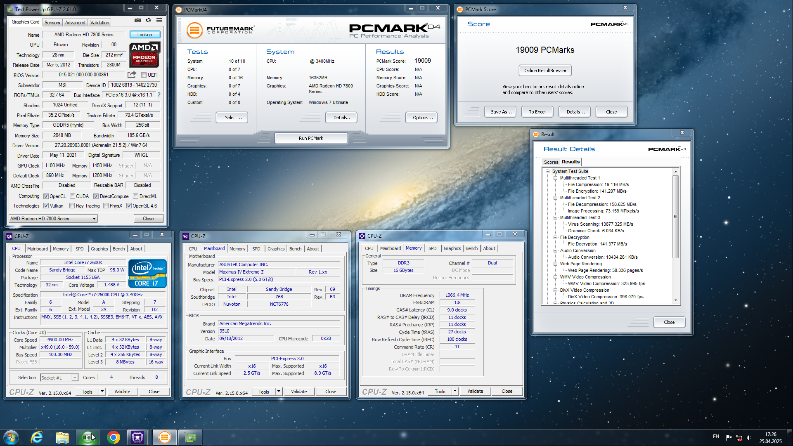The image size is (793, 446).
Task: Switch to GPU-Z via its taskbar icon
Action: tap(190, 437)
